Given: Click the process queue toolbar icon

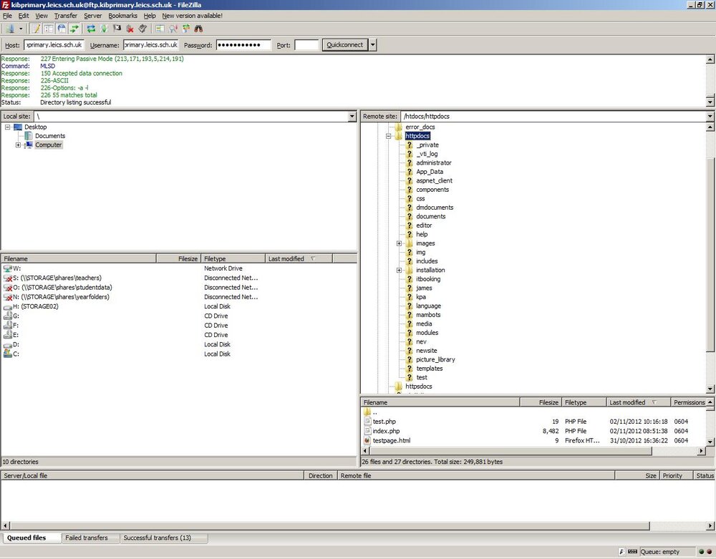Looking at the screenshot, I should [104, 29].
